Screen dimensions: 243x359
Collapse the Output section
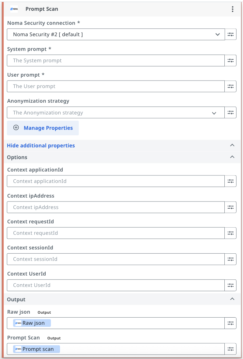coord(232,299)
